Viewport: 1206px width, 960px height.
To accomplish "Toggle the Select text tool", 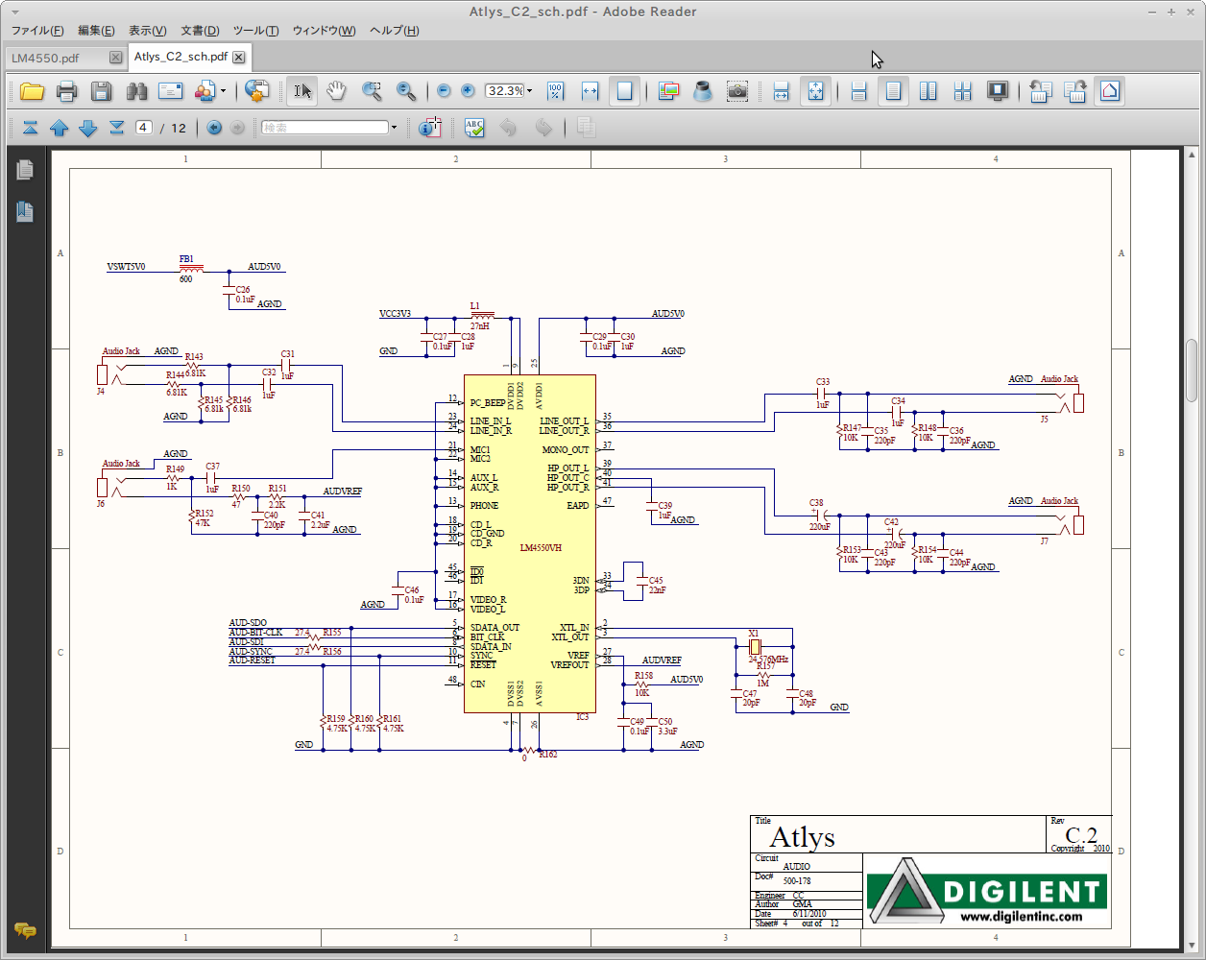I will pos(302,91).
